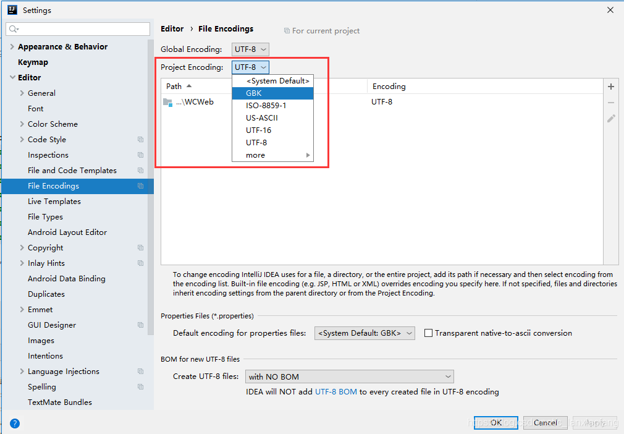Select Duplicates in settings tree
Image resolution: width=624 pixels, height=434 pixels.
click(46, 294)
